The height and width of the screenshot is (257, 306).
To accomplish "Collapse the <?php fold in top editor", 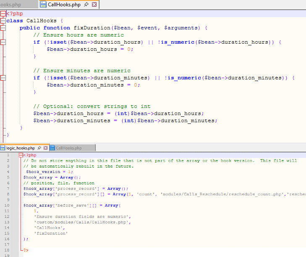I will pyautogui.click(x=3, y=13).
